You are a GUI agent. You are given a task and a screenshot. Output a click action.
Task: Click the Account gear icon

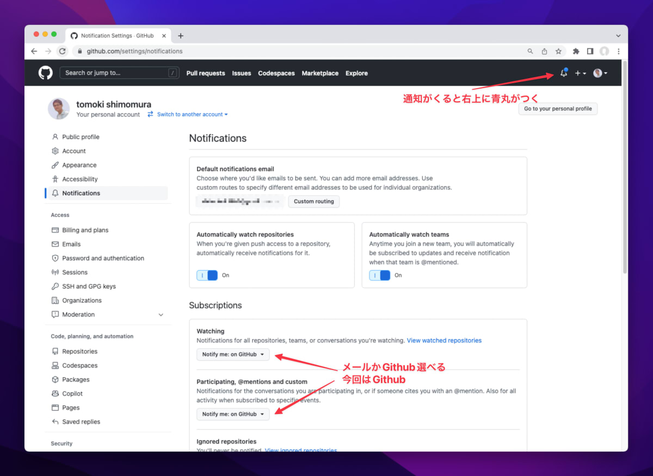pos(55,151)
